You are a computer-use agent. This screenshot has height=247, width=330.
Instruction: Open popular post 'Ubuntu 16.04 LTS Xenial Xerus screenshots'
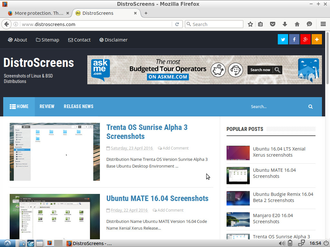pyautogui.click(x=279, y=152)
